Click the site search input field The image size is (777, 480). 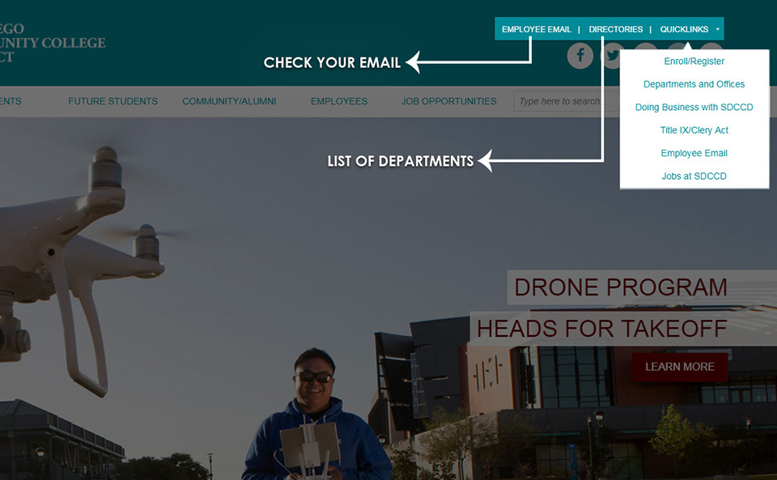pos(563,101)
